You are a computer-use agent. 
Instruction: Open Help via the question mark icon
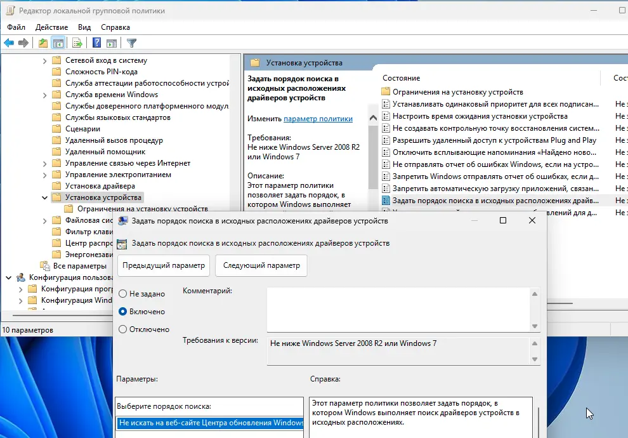[97, 43]
